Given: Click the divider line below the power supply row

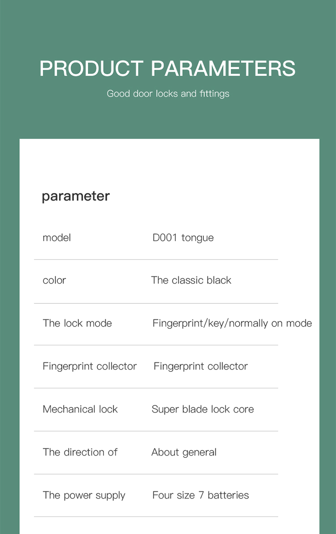Looking at the screenshot, I should pyautogui.click(x=156, y=517).
